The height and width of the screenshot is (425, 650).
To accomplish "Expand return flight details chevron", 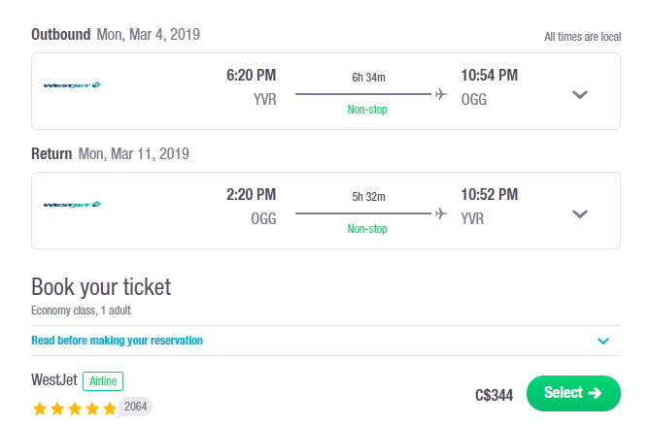I will pyautogui.click(x=579, y=214).
